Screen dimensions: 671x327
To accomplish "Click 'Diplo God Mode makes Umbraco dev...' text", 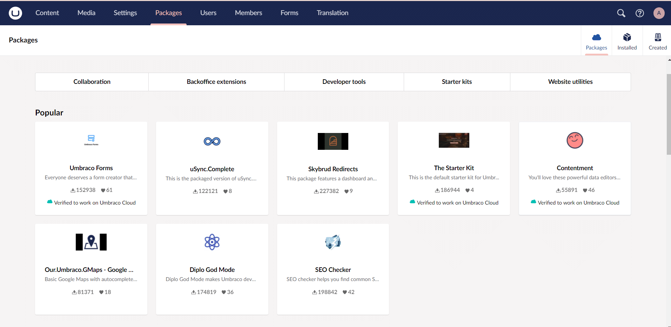I will (x=211, y=279).
